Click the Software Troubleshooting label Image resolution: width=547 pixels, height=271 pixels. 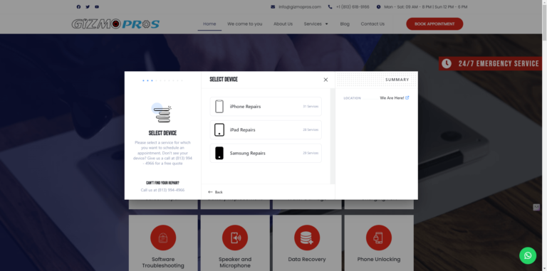[x=163, y=262]
